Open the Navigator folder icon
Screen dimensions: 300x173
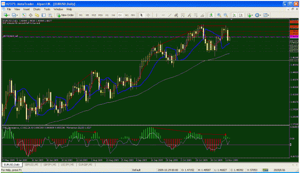click(x=37, y=15)
